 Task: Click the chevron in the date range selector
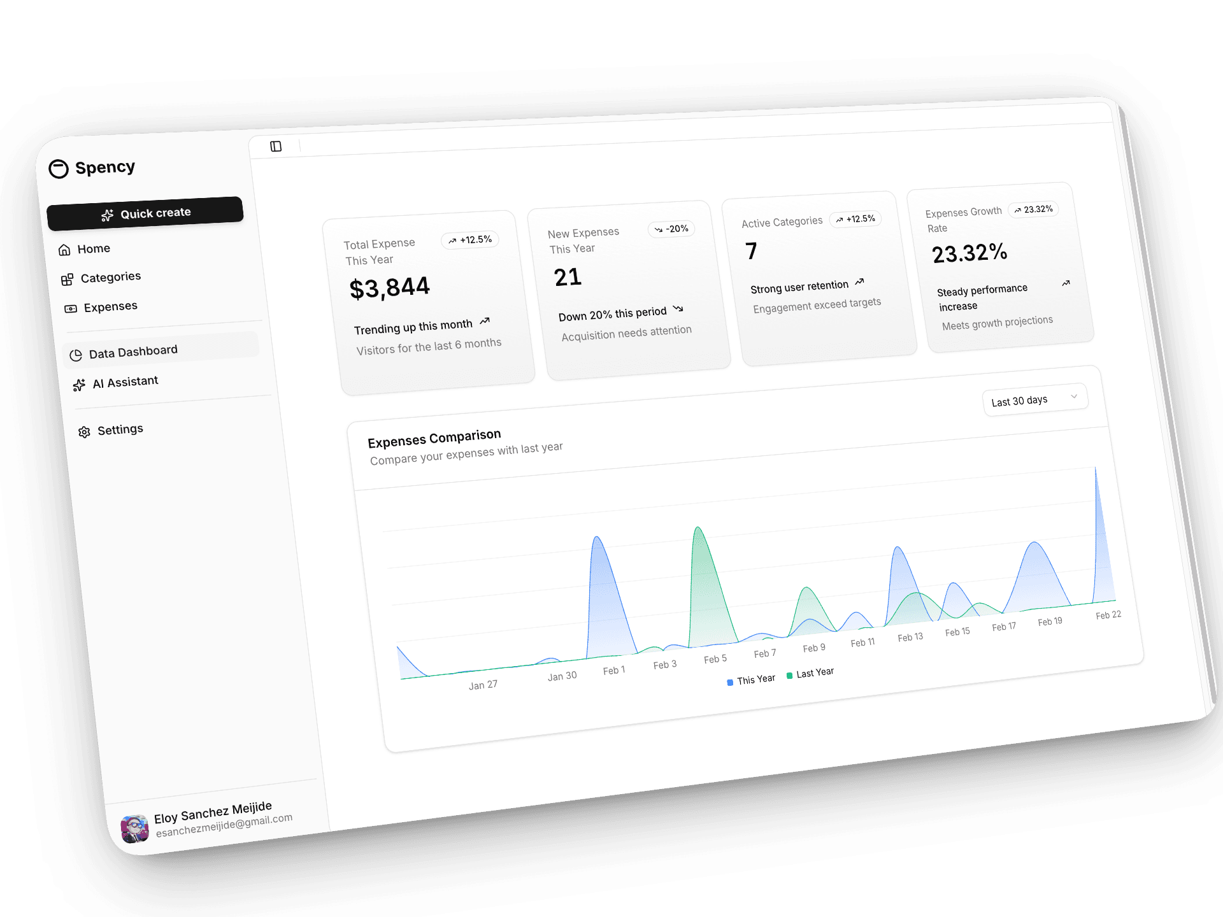coord(1074,396)
